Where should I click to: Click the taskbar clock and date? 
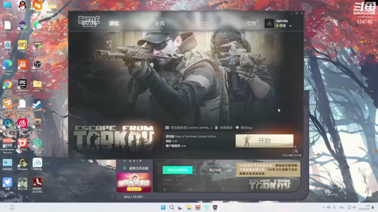tap(364, 207)
